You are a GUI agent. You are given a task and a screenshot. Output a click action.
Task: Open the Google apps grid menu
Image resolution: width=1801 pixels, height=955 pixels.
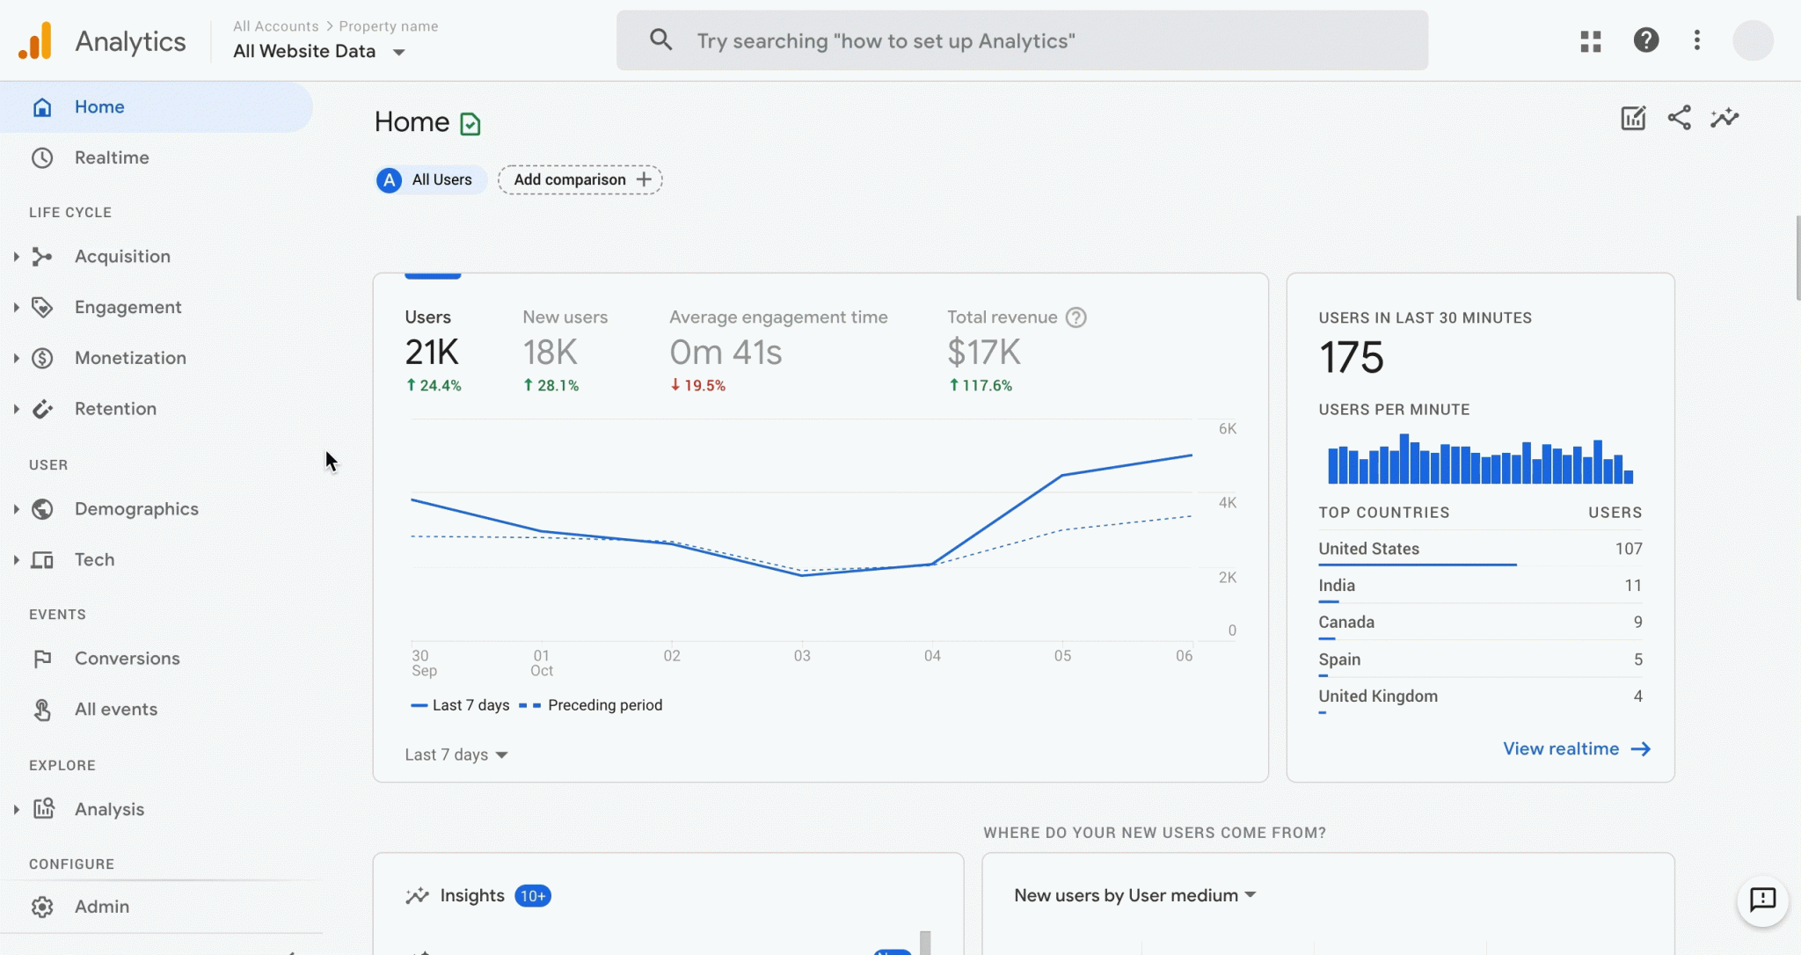point(1590,40)
